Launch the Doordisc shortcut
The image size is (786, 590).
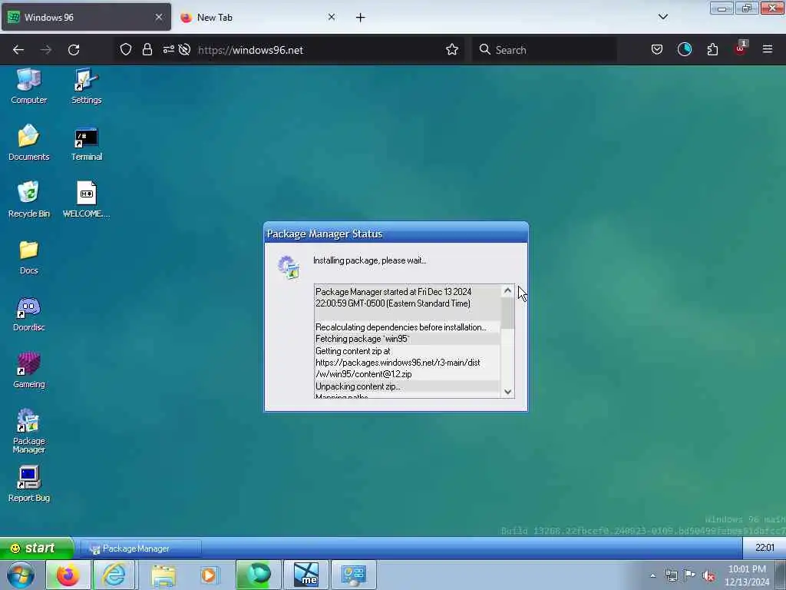[x=28, y=313]
